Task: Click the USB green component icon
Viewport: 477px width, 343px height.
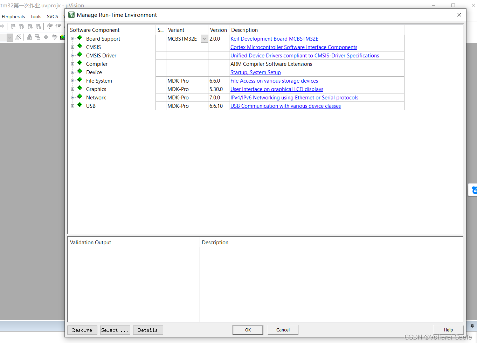Action: click(x=79, y=105)
